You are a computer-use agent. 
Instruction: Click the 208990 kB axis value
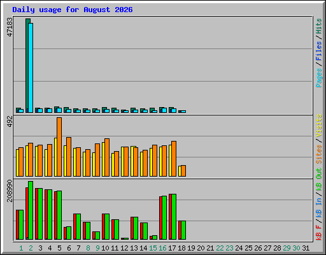pyautogui.click(x=10, y=191)
